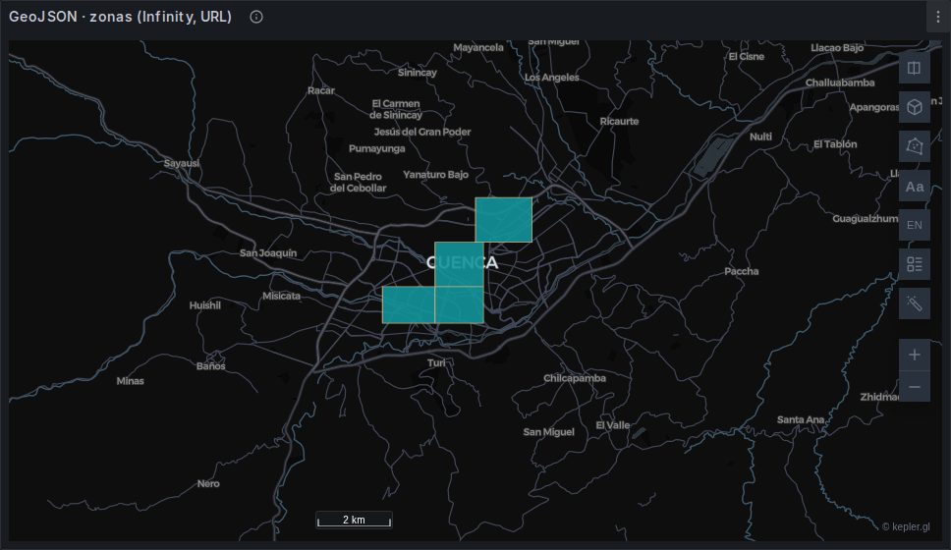This screenshot has height=550, width=951.
Task: Click the San Joaquín map label
Action: point(268,252)
